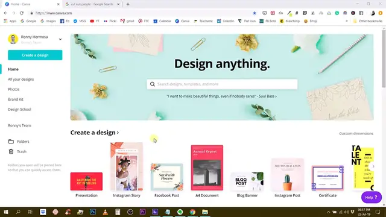Open the Folders icon in sidebar

tap(11, 142)
